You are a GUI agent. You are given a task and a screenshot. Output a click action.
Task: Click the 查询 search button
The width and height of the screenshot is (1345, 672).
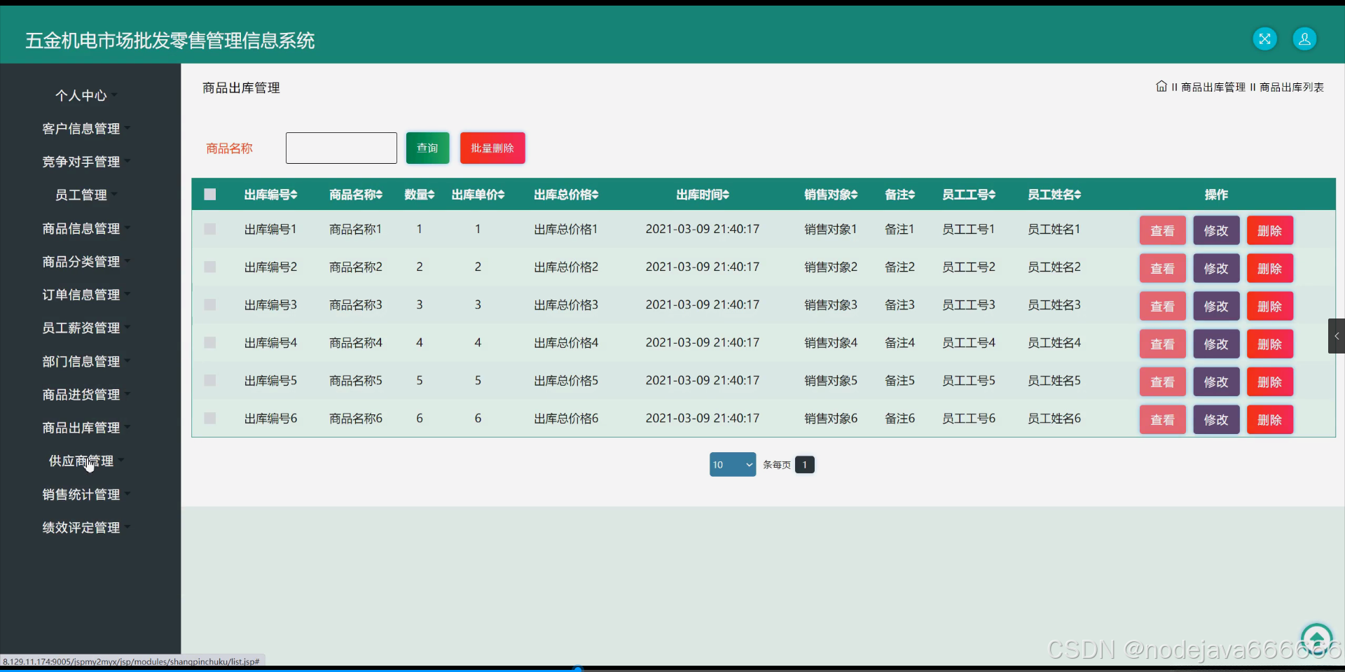pos(427,148)
